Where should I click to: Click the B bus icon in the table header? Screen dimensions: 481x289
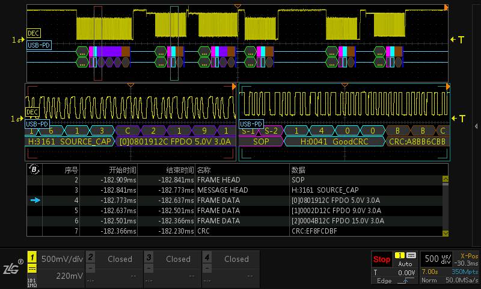click(x=34, y=169)
